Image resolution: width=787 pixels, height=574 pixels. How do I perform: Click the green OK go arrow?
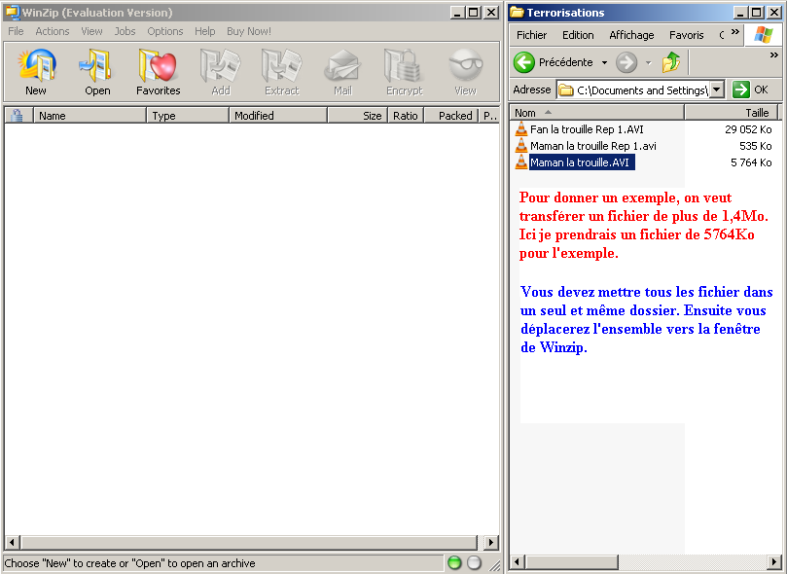click(741, 90)
